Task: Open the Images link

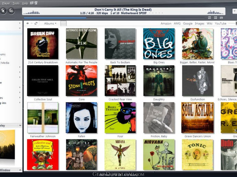Action: pos(200,24)
